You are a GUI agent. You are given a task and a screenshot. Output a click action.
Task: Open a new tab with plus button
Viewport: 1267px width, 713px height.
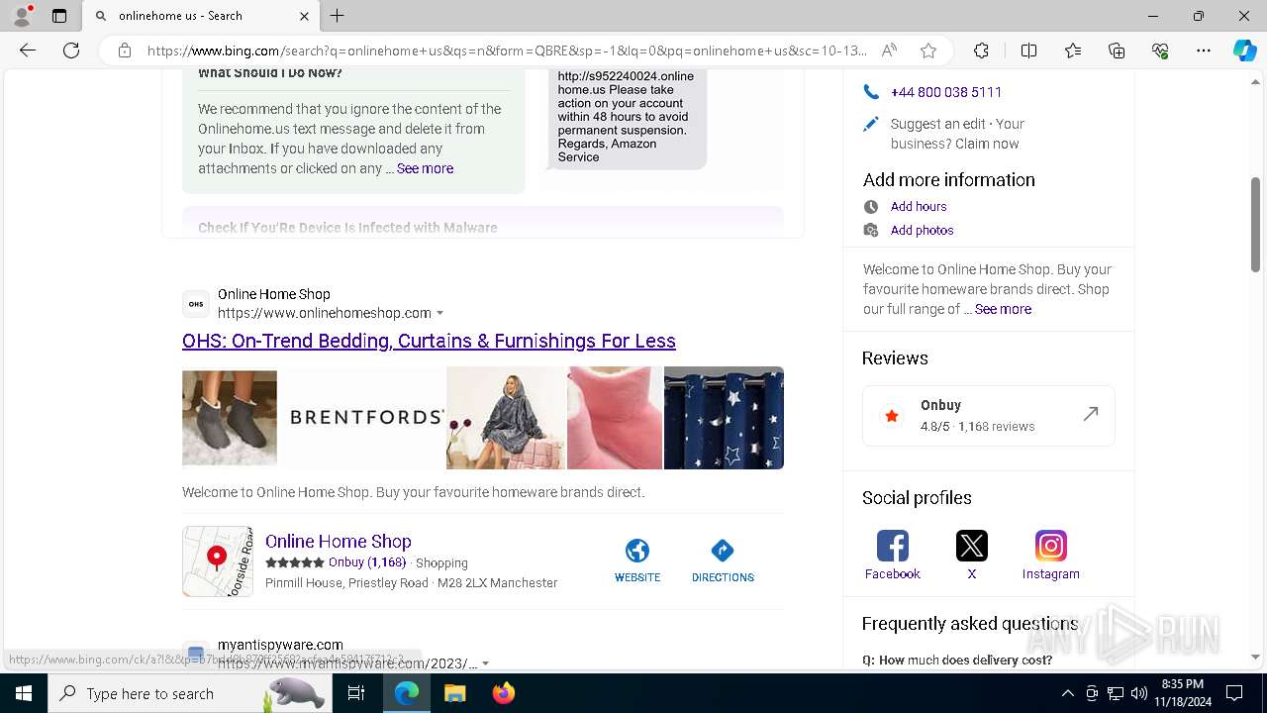point(338,16)
